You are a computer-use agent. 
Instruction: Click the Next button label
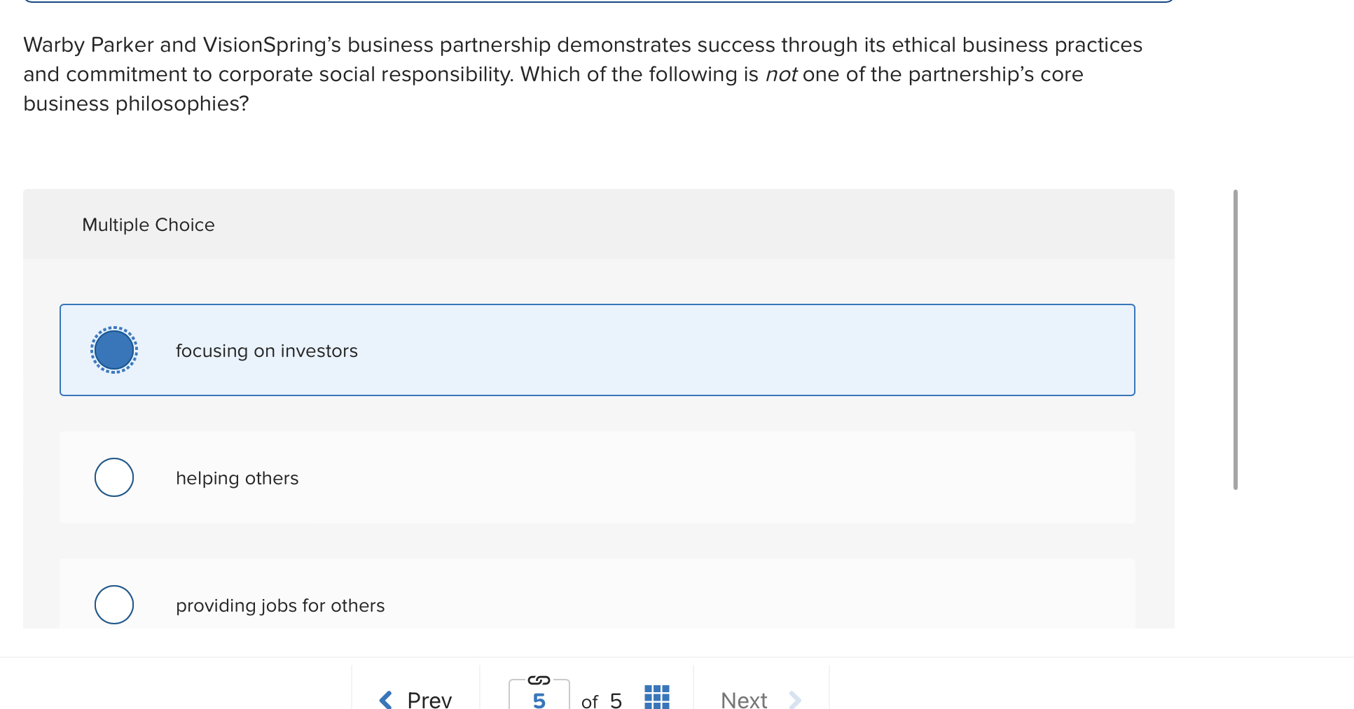tap(744, 699)
